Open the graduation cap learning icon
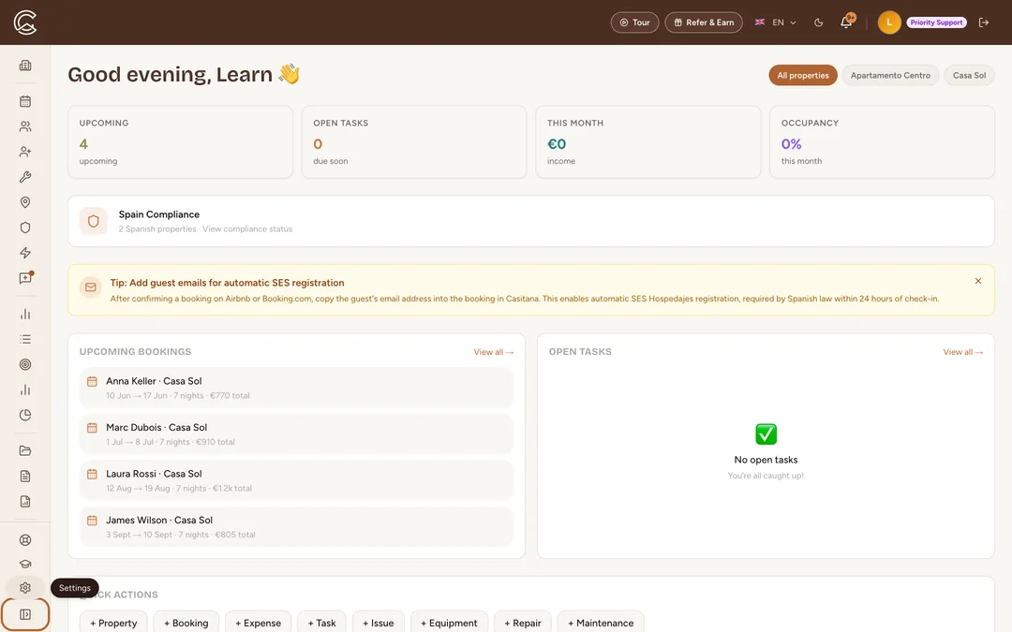This screenshot has height=632, width=1012. tap(25, 564)
